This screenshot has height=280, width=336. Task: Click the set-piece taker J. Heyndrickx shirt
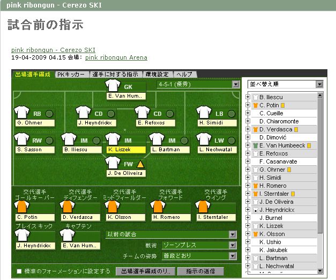22,235
